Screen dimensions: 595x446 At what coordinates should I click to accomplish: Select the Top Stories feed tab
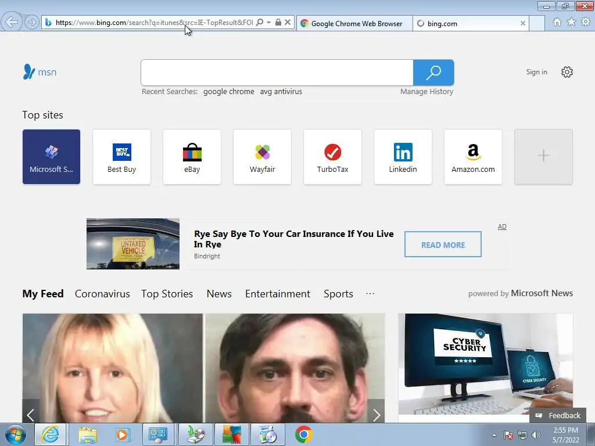(167, 293)
